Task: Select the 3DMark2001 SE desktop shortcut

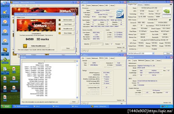Action: click(5, 52)
